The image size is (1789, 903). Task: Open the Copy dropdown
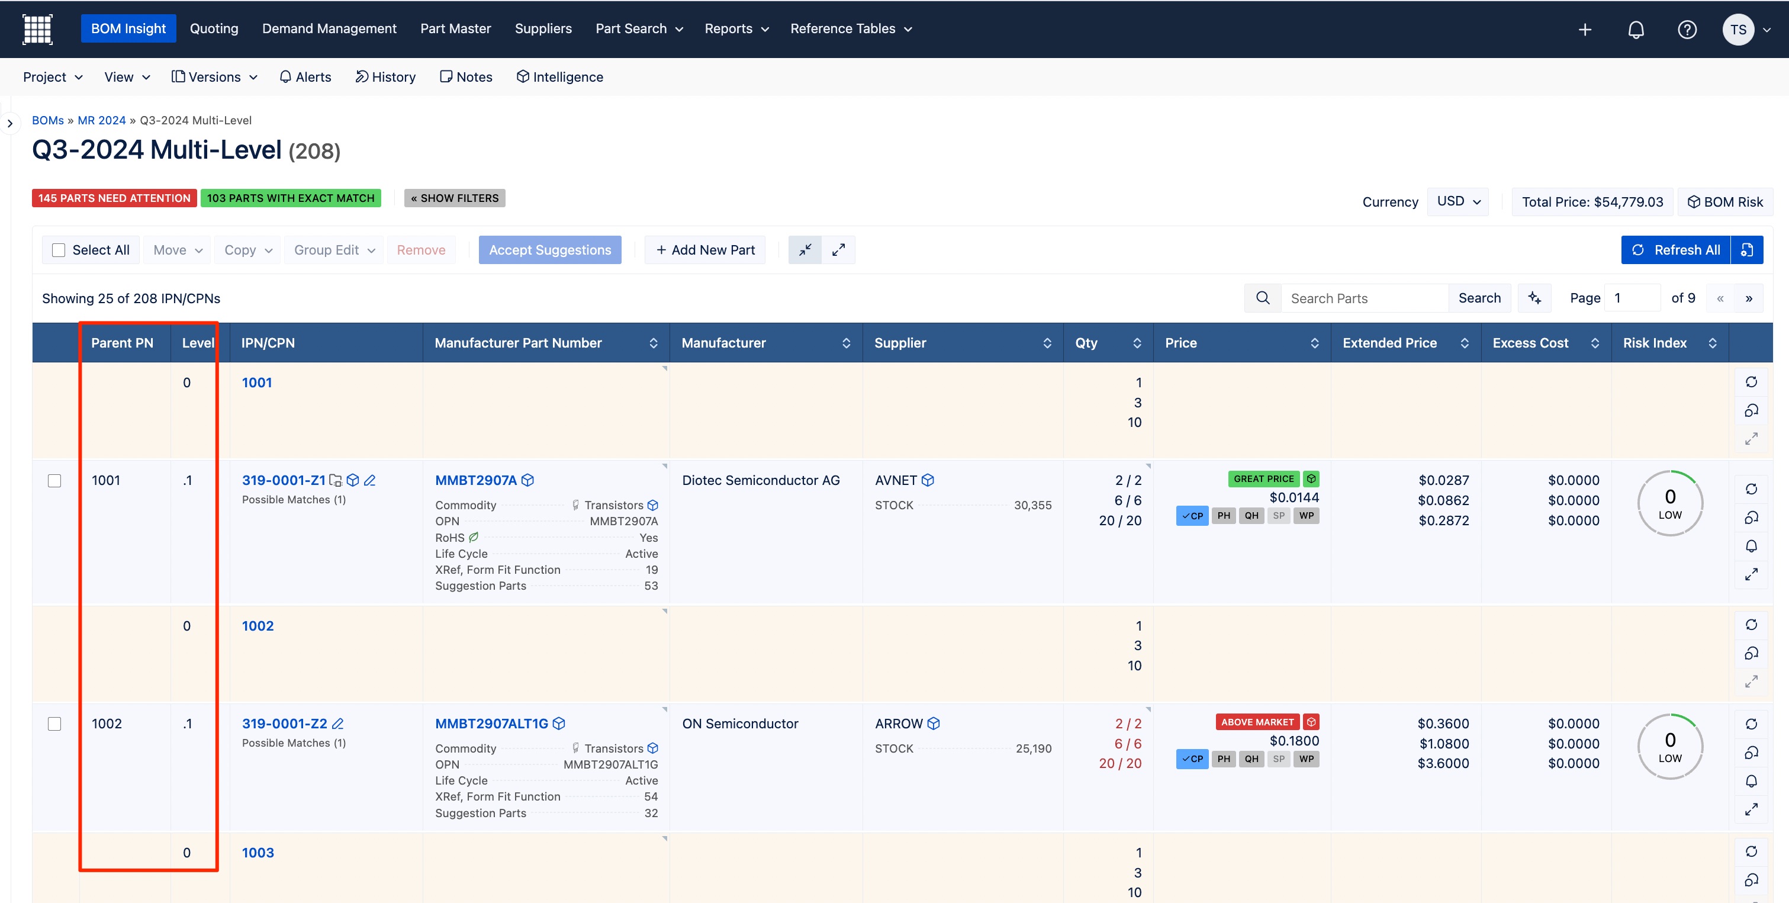pos(248,250)
